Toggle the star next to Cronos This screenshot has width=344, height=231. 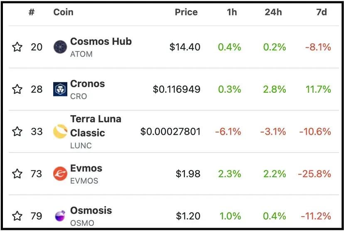coord(17,89)
